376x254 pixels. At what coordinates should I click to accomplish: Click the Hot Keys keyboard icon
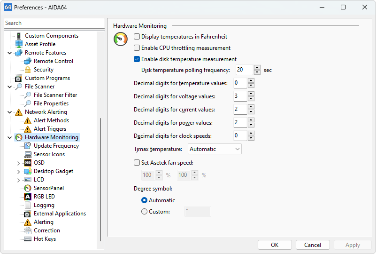[x=28, y=239]
